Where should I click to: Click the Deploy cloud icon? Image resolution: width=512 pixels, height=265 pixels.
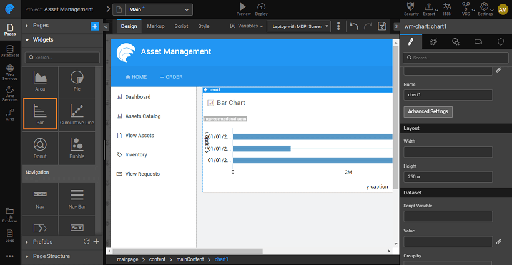pyautogui.click(x=261, y=6)
